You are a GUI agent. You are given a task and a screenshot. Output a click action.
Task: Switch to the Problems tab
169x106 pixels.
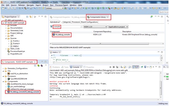(x=55, y=67)
